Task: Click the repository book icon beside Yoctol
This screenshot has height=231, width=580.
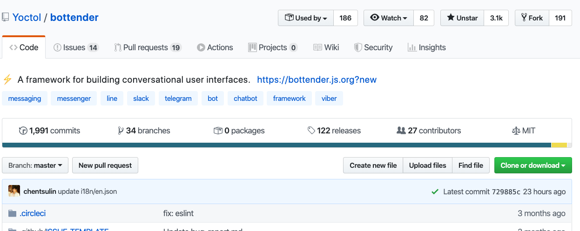Action: coord(5,18)
